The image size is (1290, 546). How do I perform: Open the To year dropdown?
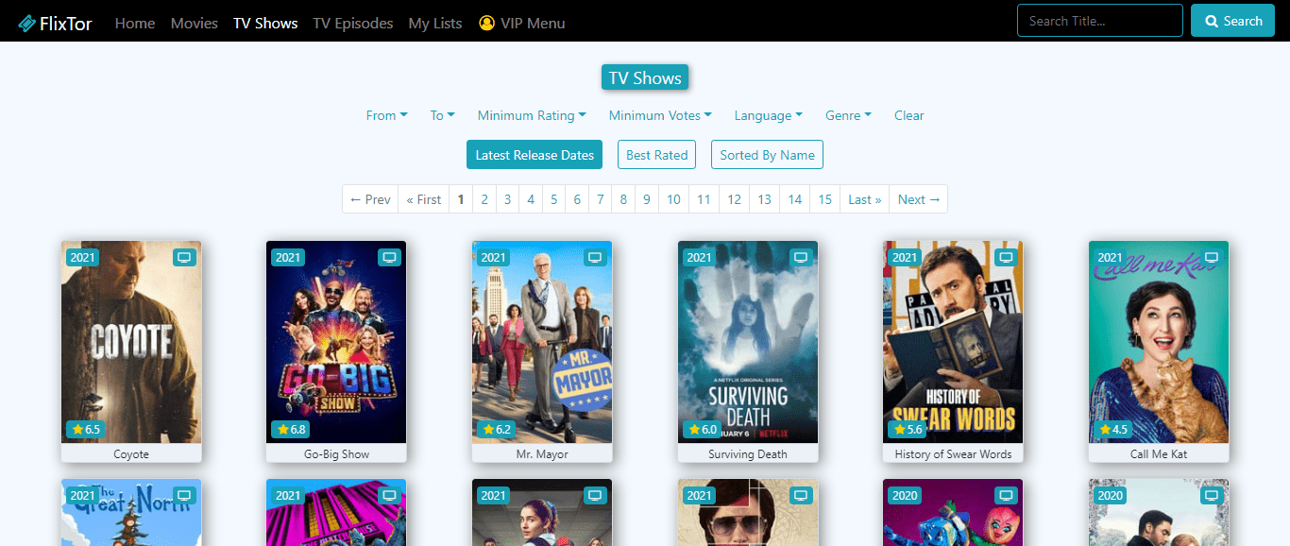[x=443, y=115]
